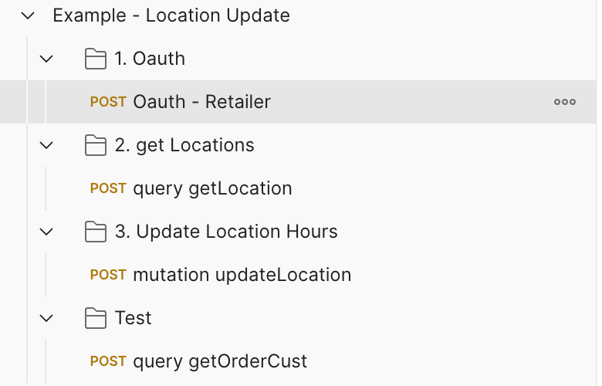Open more actions for Oauth - Retailer
The width and height of the screenshot is (602, 386).
[565, 102]
